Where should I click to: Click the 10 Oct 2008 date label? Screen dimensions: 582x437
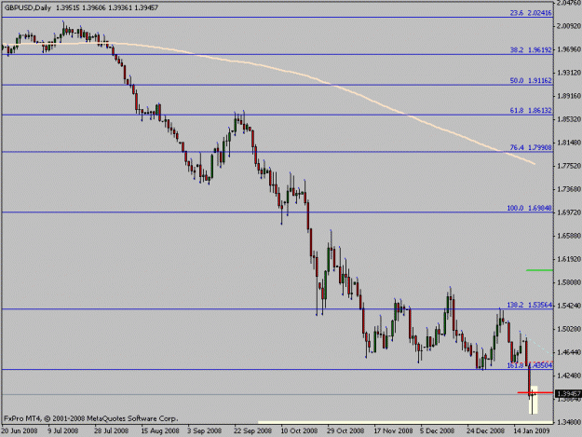point(299,430)
